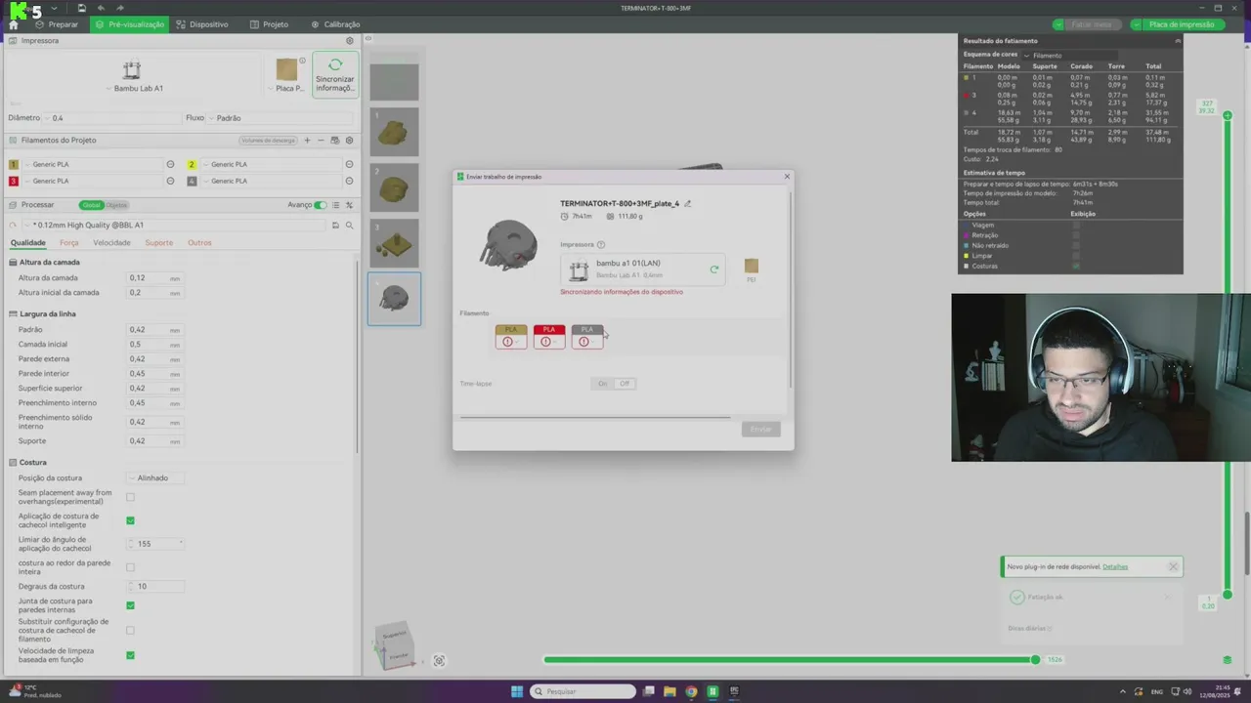Switch to the Preparar tab
This screenshot has width=1251, height=703.
coord(56,24)
